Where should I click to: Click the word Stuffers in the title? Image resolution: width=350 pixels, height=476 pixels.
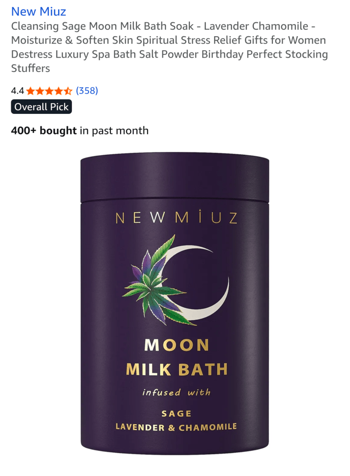pyautogui.click(x=31, y=68)
